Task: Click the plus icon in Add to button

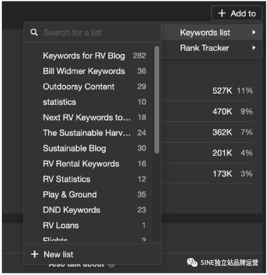Action: click(x=222, y=14)
